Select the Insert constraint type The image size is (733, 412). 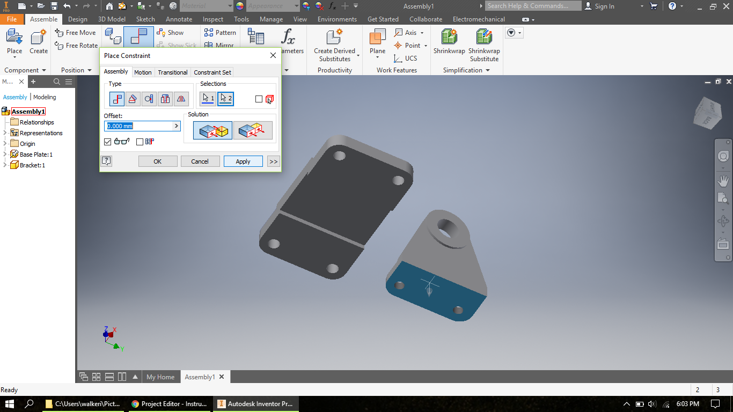(165, 99)
